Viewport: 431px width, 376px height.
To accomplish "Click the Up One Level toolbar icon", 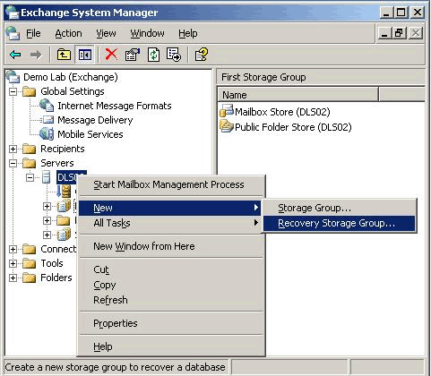I will [x=64, y=55].
